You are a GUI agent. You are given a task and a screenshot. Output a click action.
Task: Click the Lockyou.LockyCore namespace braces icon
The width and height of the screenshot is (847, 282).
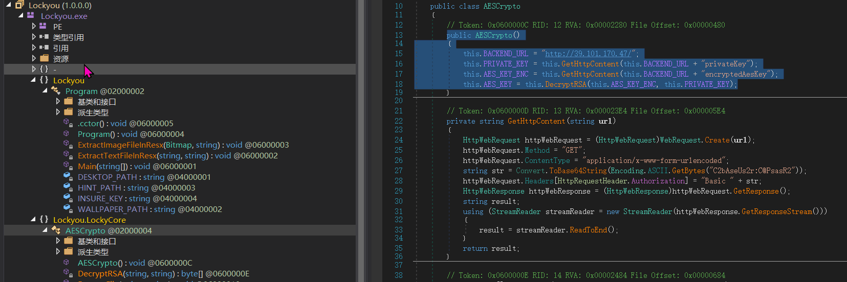[44, 220]
